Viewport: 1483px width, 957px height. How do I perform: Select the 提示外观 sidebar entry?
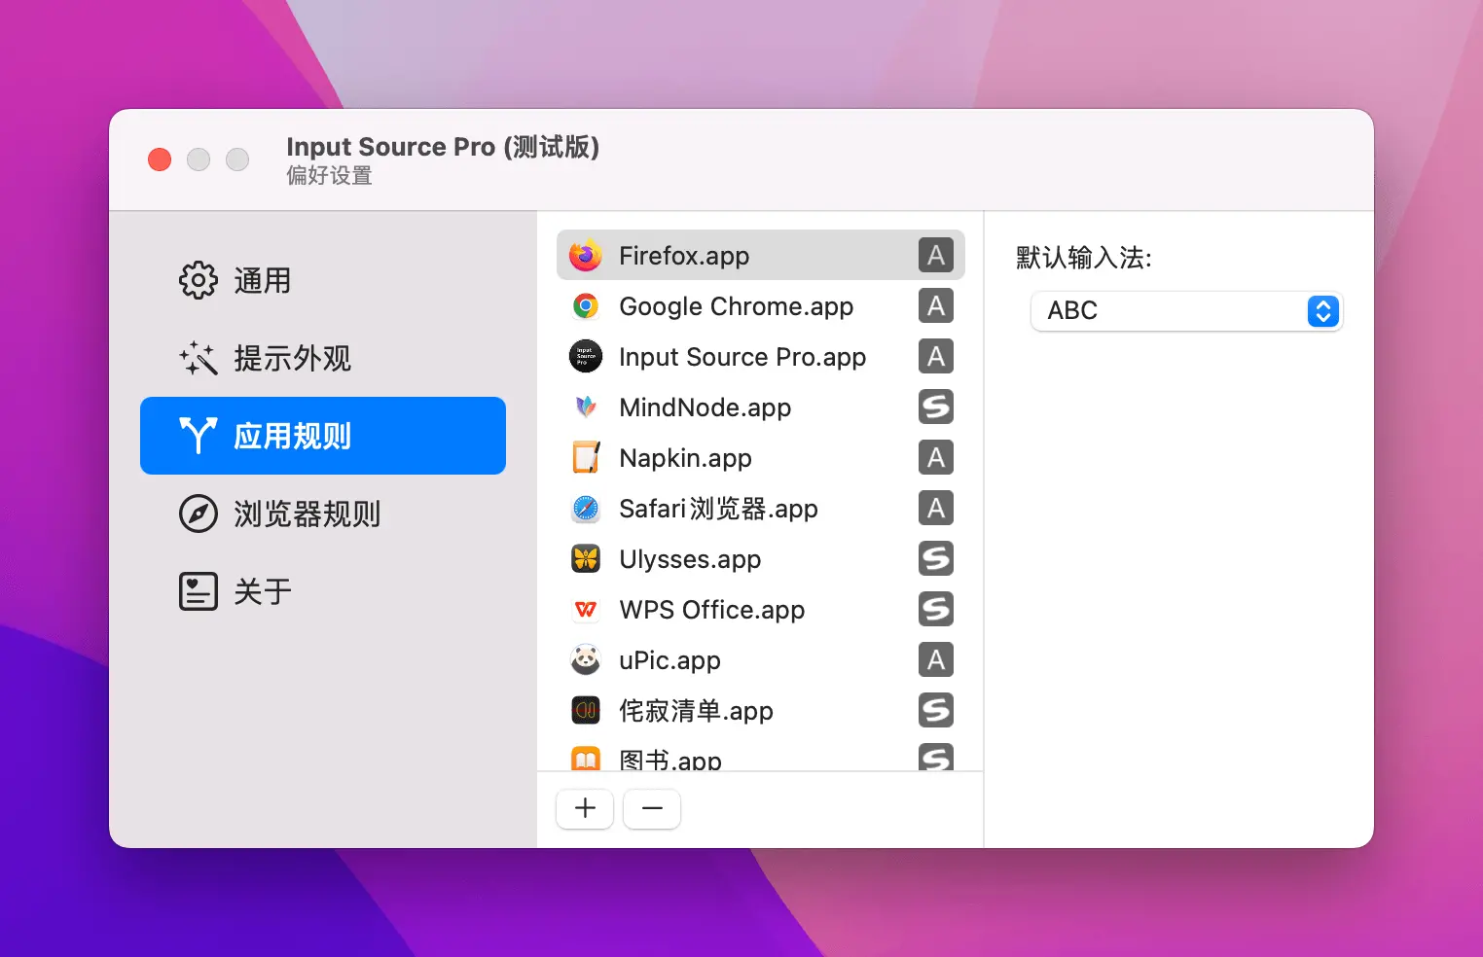tap(292, 358)
